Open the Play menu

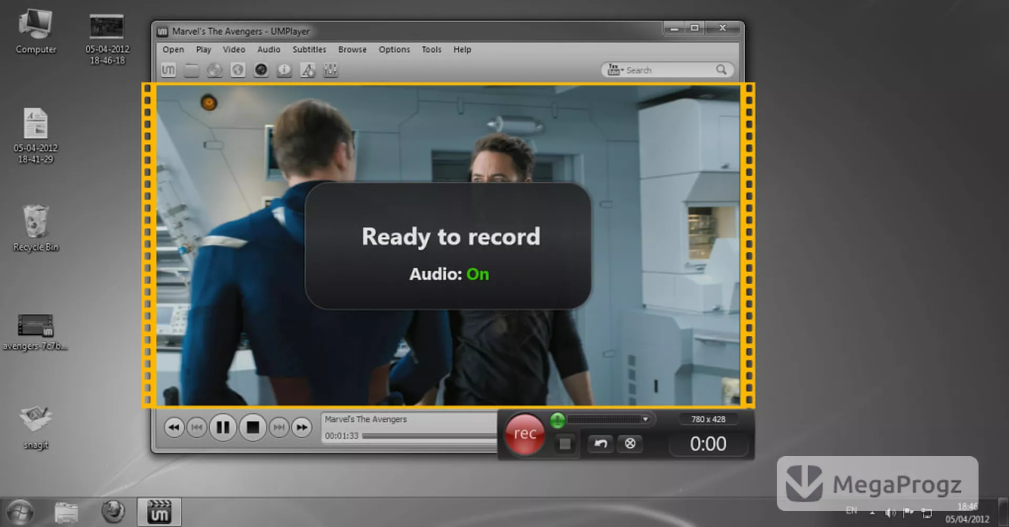click(203, 49)
